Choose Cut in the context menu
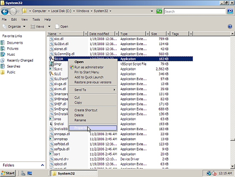The width and height of the screenshot is (235, 177). 93,97
